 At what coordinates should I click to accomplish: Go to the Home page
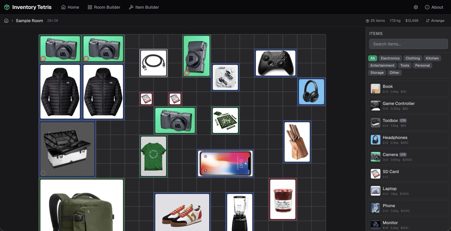click(x=70, y=7)
